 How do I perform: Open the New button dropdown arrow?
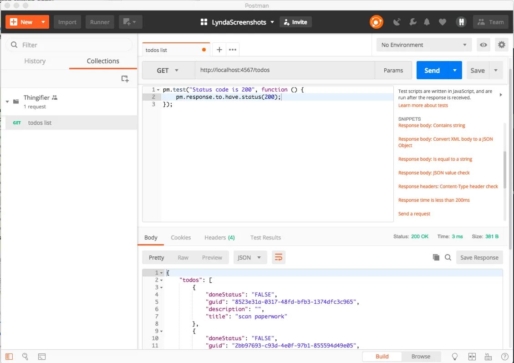[x=43, y=22]
